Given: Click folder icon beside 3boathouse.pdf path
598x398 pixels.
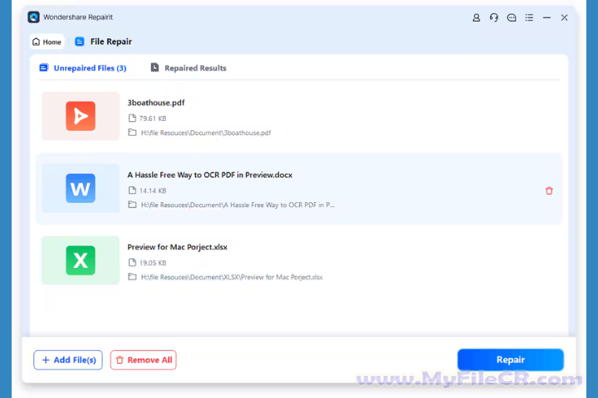Looking at the screenshot, I should point(132,133).
